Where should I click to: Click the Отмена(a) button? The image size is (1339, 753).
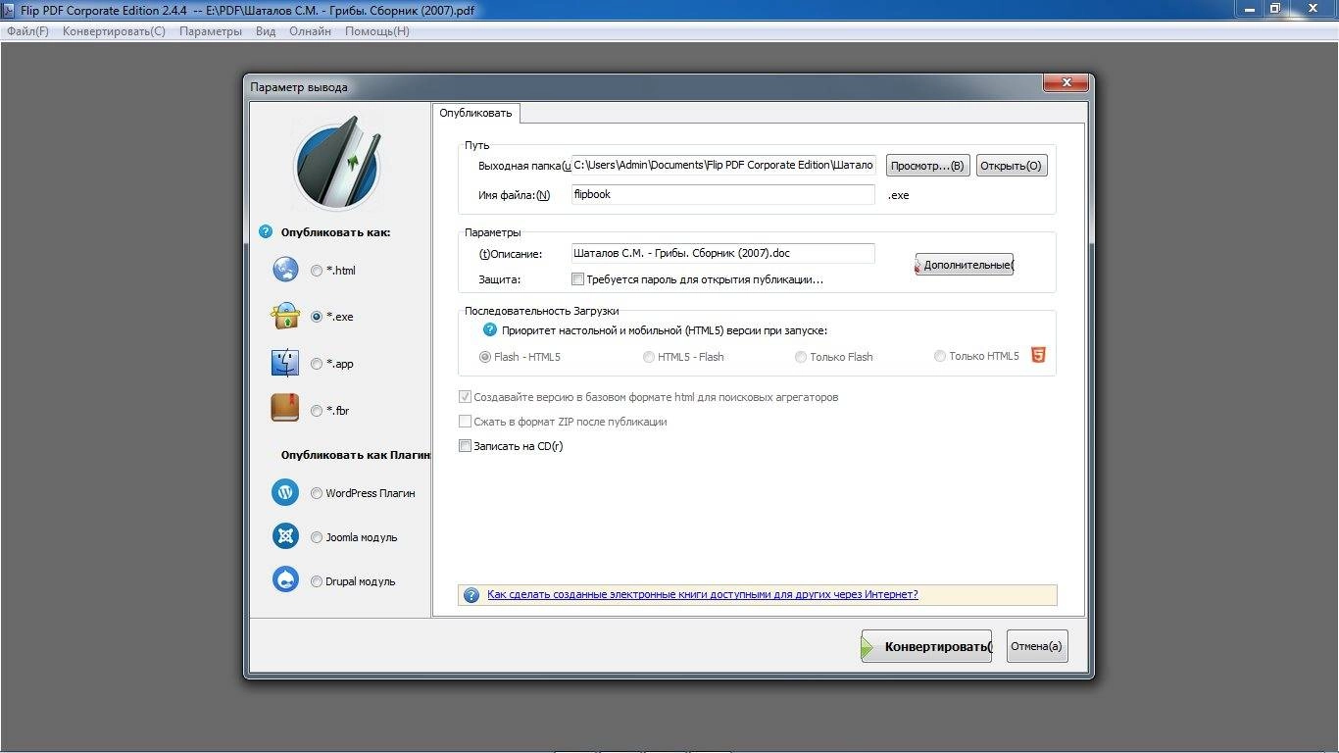1037,646
